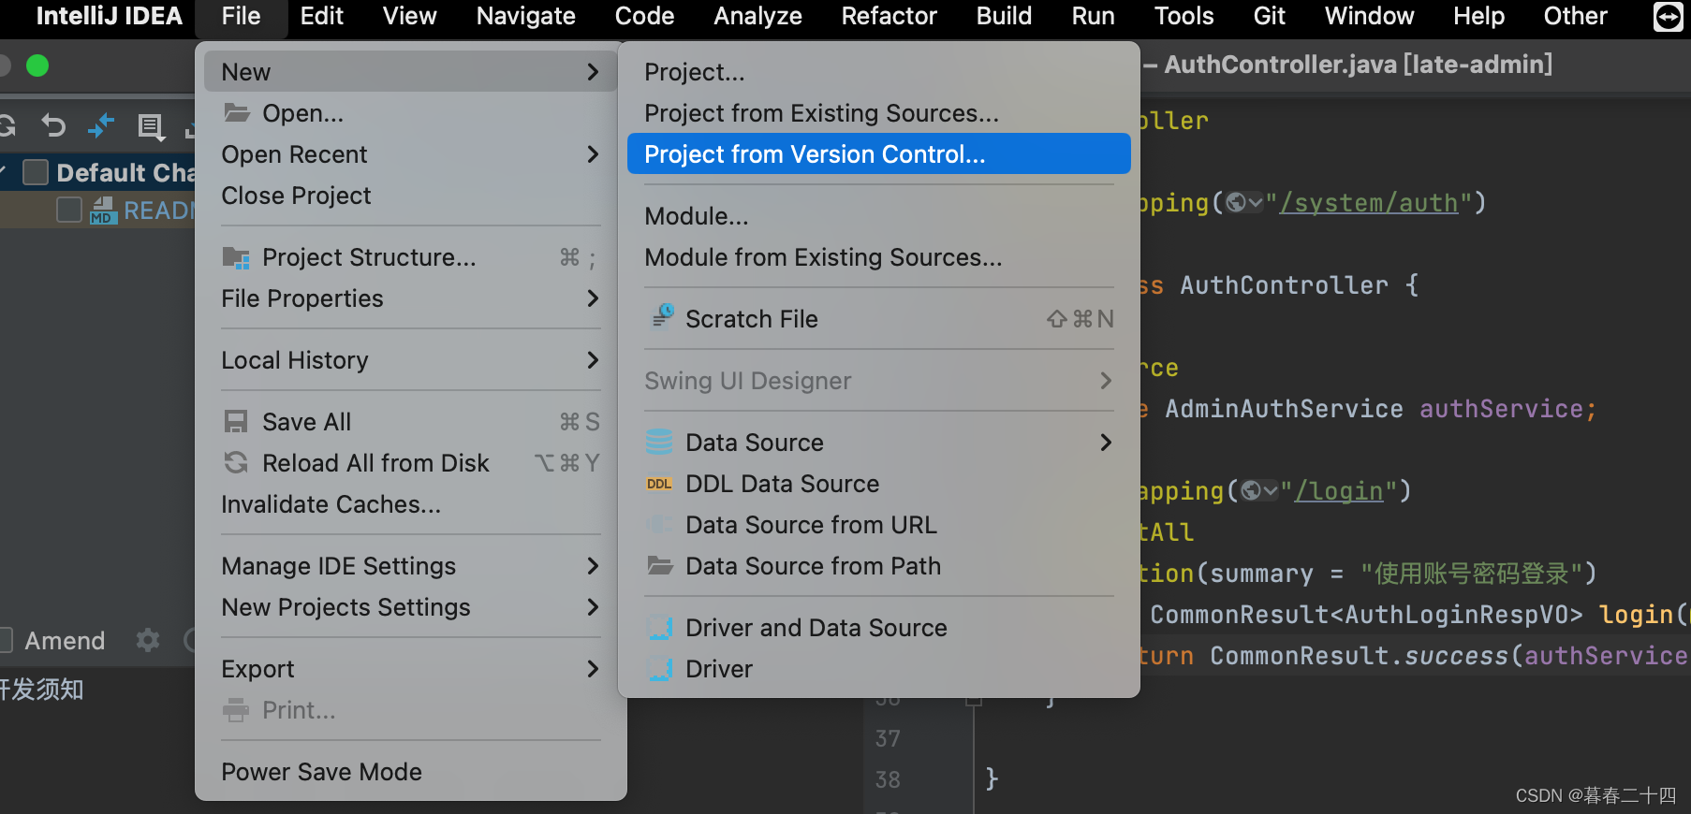Click the Reload All from Disk icon
1691x814 pixels.
[x=236, y=462]
